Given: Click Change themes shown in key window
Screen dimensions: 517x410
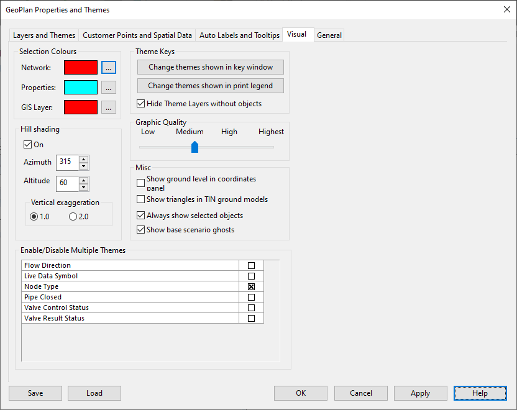Looking at the screenshot, I should pyautogui.click(x=211, y=67).
